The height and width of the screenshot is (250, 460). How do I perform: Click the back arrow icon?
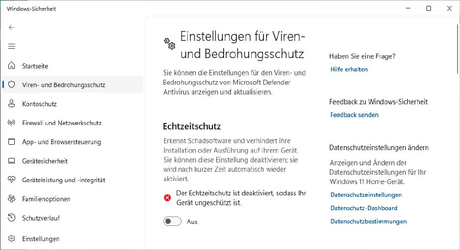(12, 28)
